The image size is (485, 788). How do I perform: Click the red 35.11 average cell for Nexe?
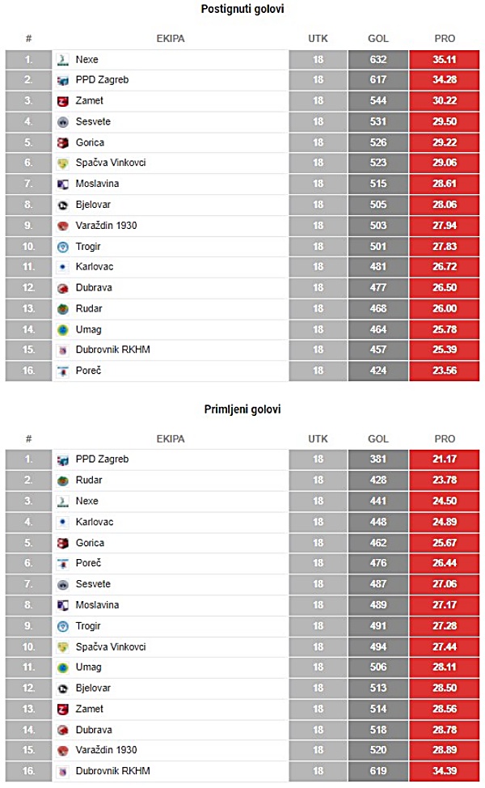click(x=445, y=60)
